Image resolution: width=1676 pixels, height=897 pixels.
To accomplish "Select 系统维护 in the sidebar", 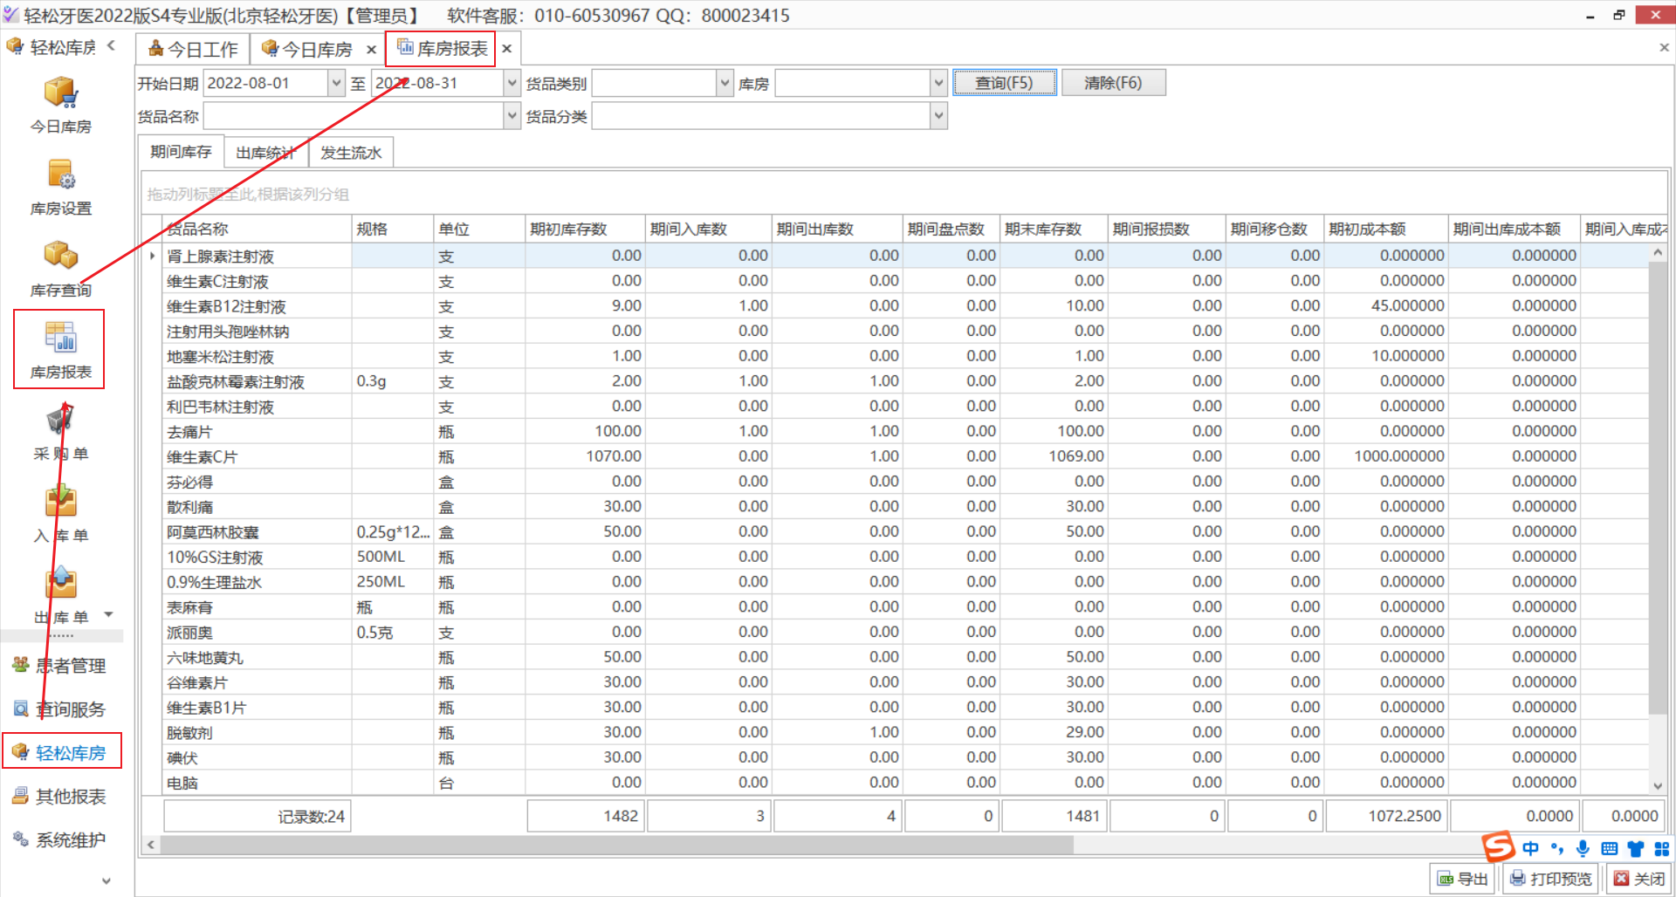I will 60,839.
